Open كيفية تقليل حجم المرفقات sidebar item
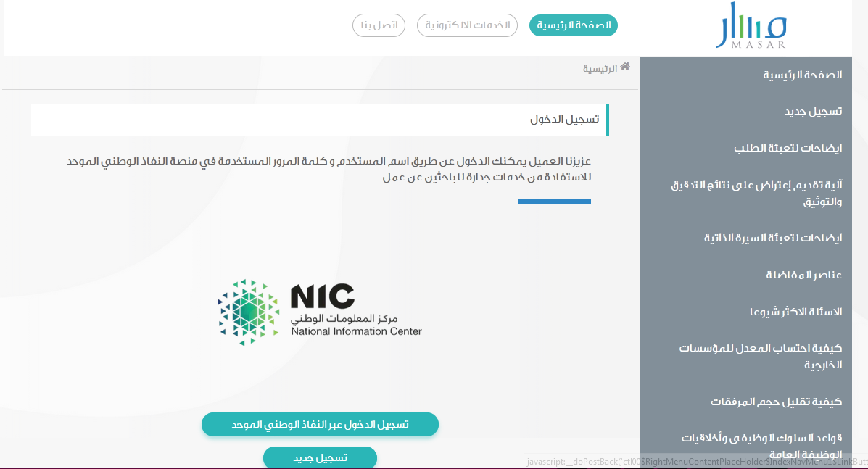The width and height of the screenshot is (868, 469). (x=776, y=402)
